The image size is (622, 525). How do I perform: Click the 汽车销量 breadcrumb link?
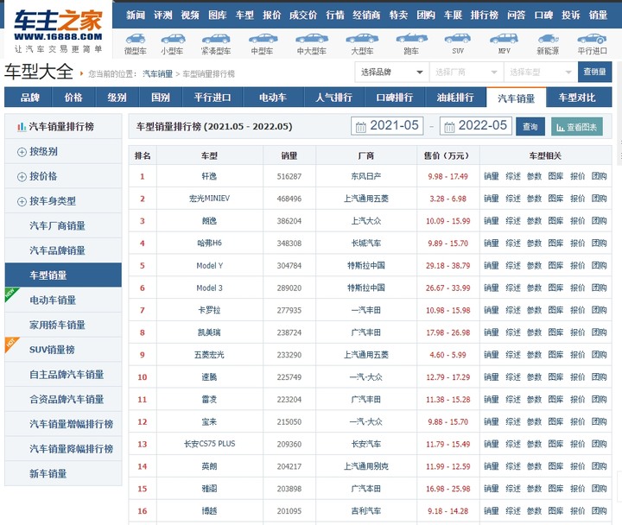(x=157, y=73)
